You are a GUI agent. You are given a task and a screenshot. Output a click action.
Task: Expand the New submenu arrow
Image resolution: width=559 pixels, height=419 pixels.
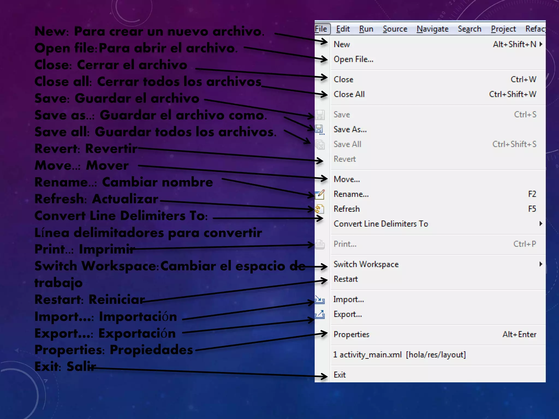click(x=541, y=44)
